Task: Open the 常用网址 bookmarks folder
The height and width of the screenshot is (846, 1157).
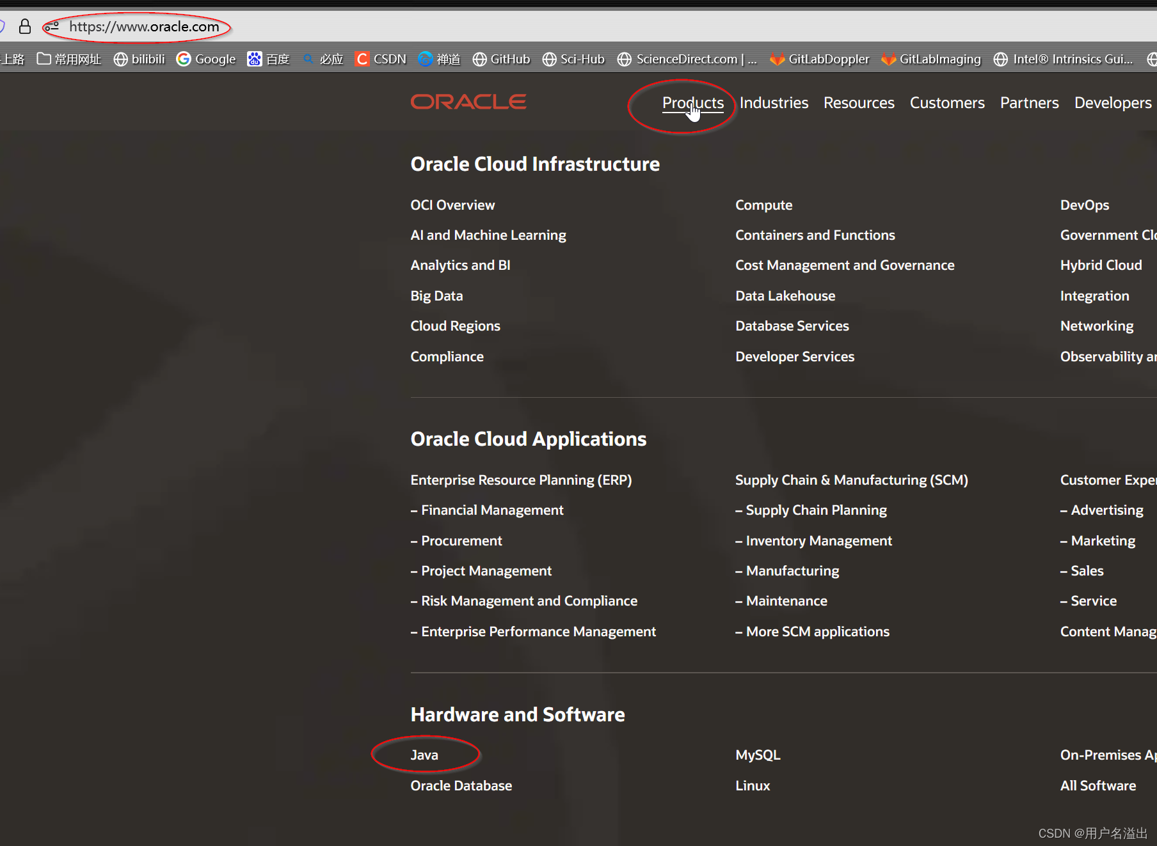Action: [x=69, y=59]
